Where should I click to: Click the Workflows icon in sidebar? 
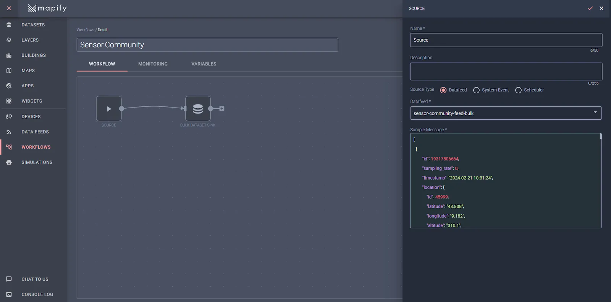[9, 147]
